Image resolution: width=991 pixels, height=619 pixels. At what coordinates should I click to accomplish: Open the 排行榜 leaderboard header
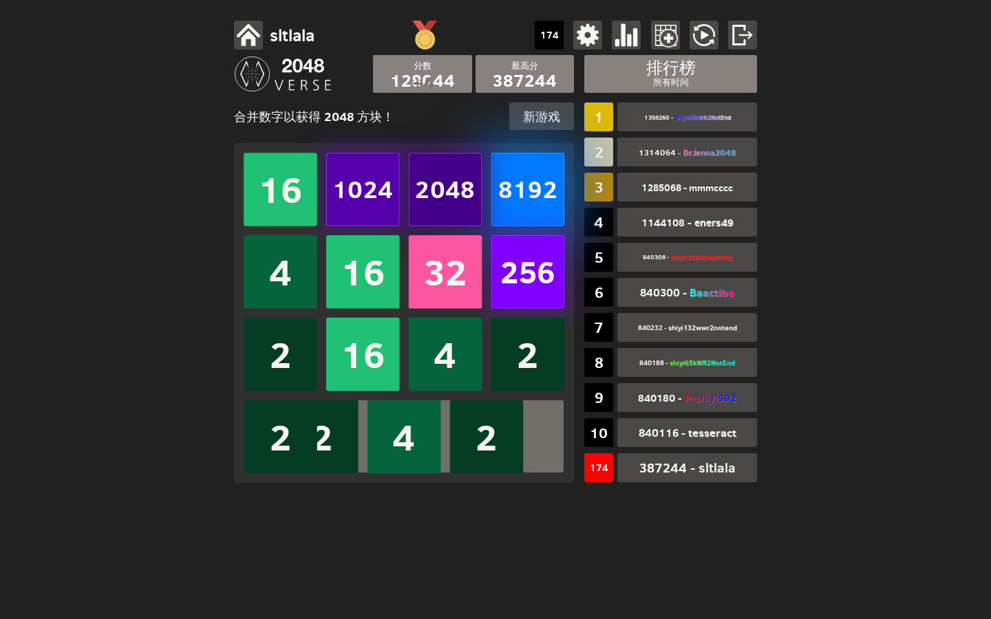tap(670, 74)
